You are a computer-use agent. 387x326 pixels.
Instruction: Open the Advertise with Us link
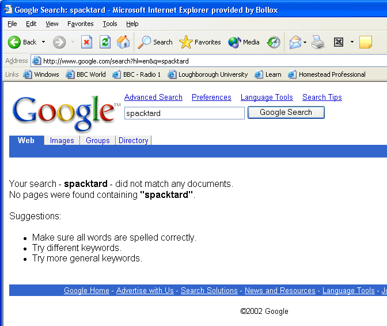145,290
